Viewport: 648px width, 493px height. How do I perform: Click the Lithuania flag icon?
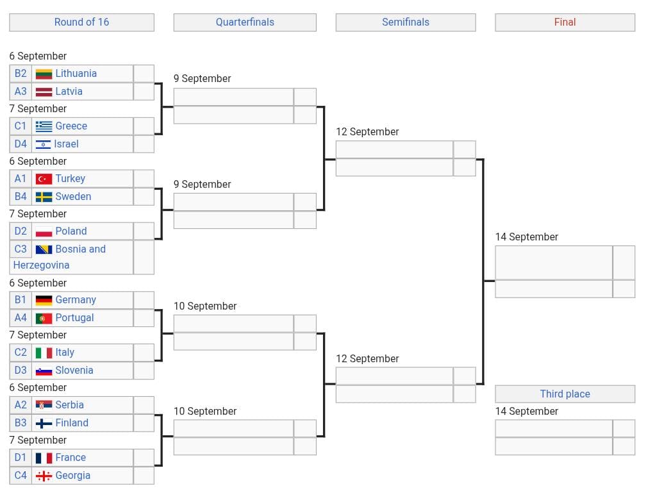pos(44,74)
